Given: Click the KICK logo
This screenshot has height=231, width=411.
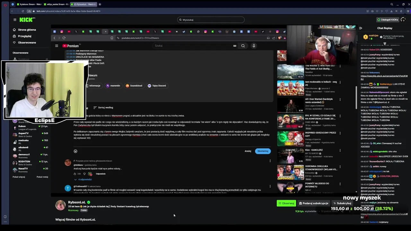Looking at the screenshot, I should (27, 20).
